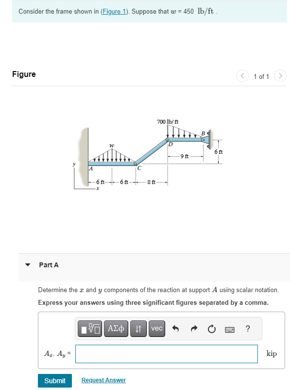
Task: Open the Greek symbols ΑΣφ palette
Action: [x=116, y=329]
